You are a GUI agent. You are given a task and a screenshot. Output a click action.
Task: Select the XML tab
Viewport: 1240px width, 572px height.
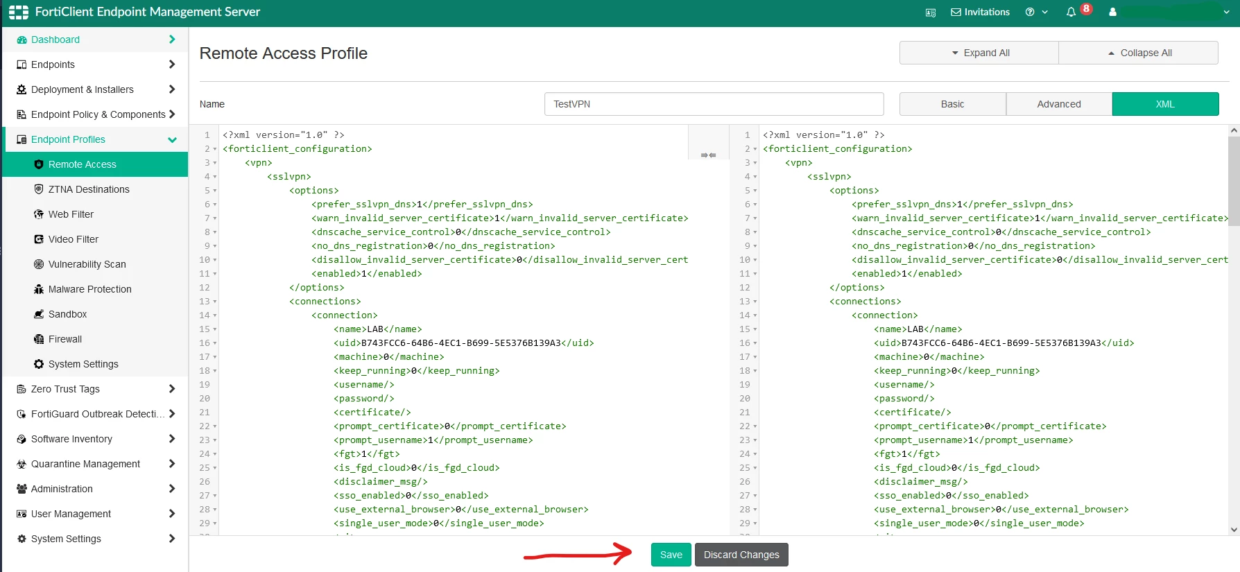1165,104
